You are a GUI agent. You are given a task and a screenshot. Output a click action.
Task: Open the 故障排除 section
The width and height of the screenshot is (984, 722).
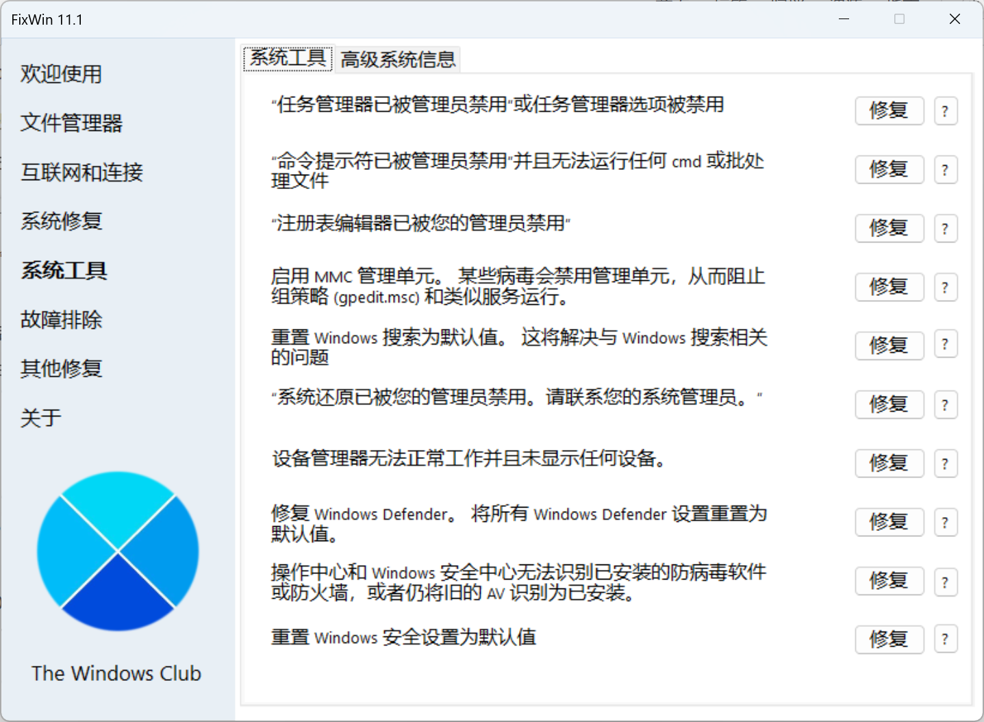pos(61,319)
